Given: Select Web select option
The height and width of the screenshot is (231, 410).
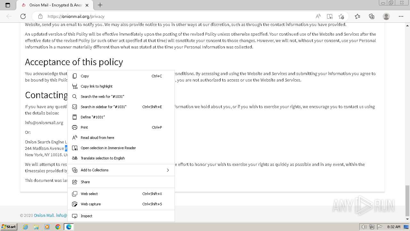Looking at the screenshot, I should [x=121, y=194].
